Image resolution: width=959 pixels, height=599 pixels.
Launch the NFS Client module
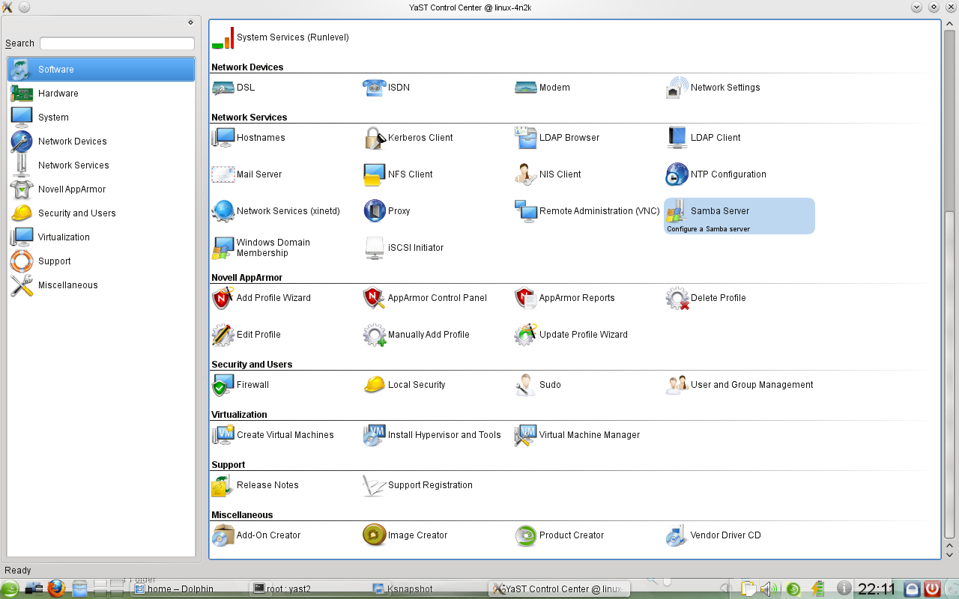pos(398,174)
